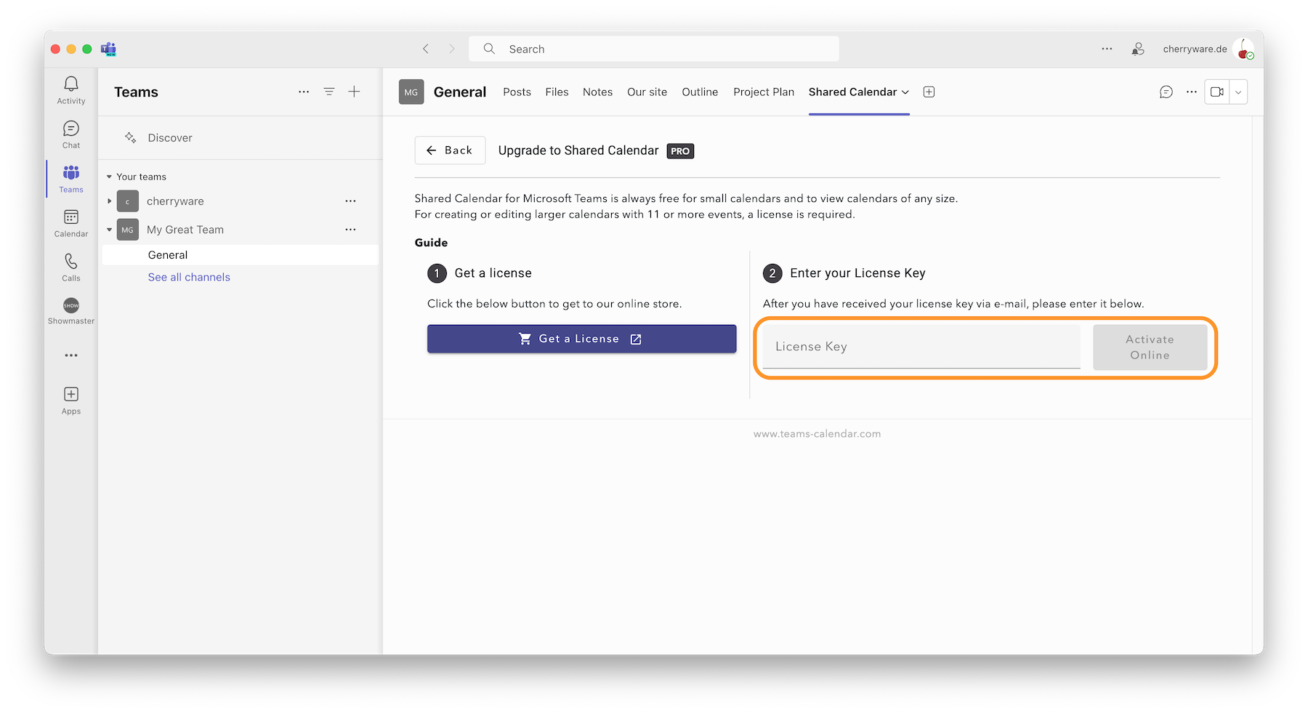Switch to the Files tab

[x=557, y=92]
